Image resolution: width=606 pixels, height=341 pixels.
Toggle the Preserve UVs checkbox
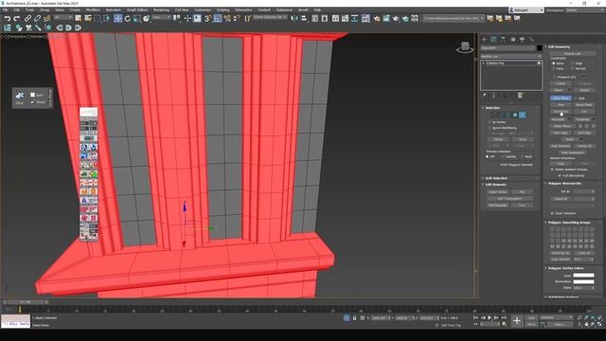click(555, 77)
